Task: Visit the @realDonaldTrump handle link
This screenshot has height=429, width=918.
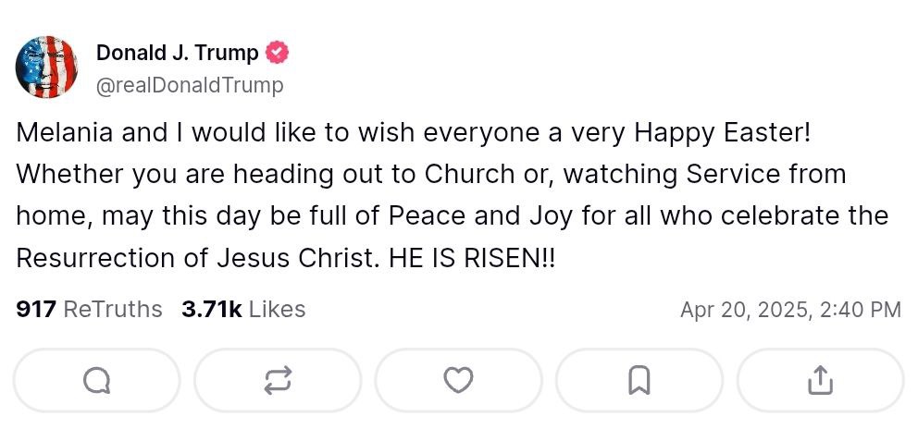Action: point(190,85)
